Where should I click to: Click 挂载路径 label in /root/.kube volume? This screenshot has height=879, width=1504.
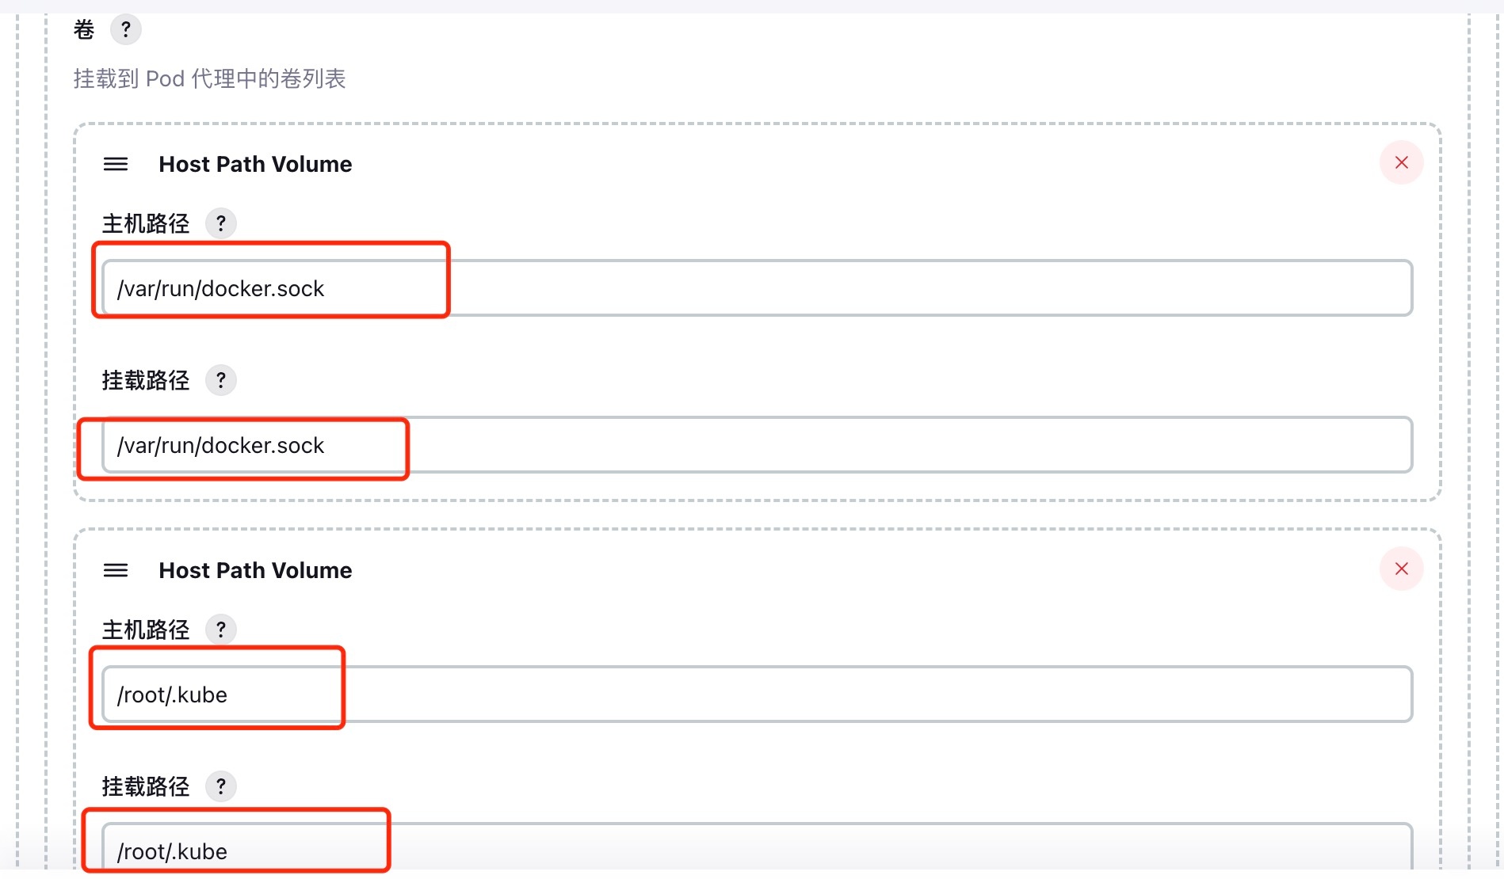coord(146,786)
